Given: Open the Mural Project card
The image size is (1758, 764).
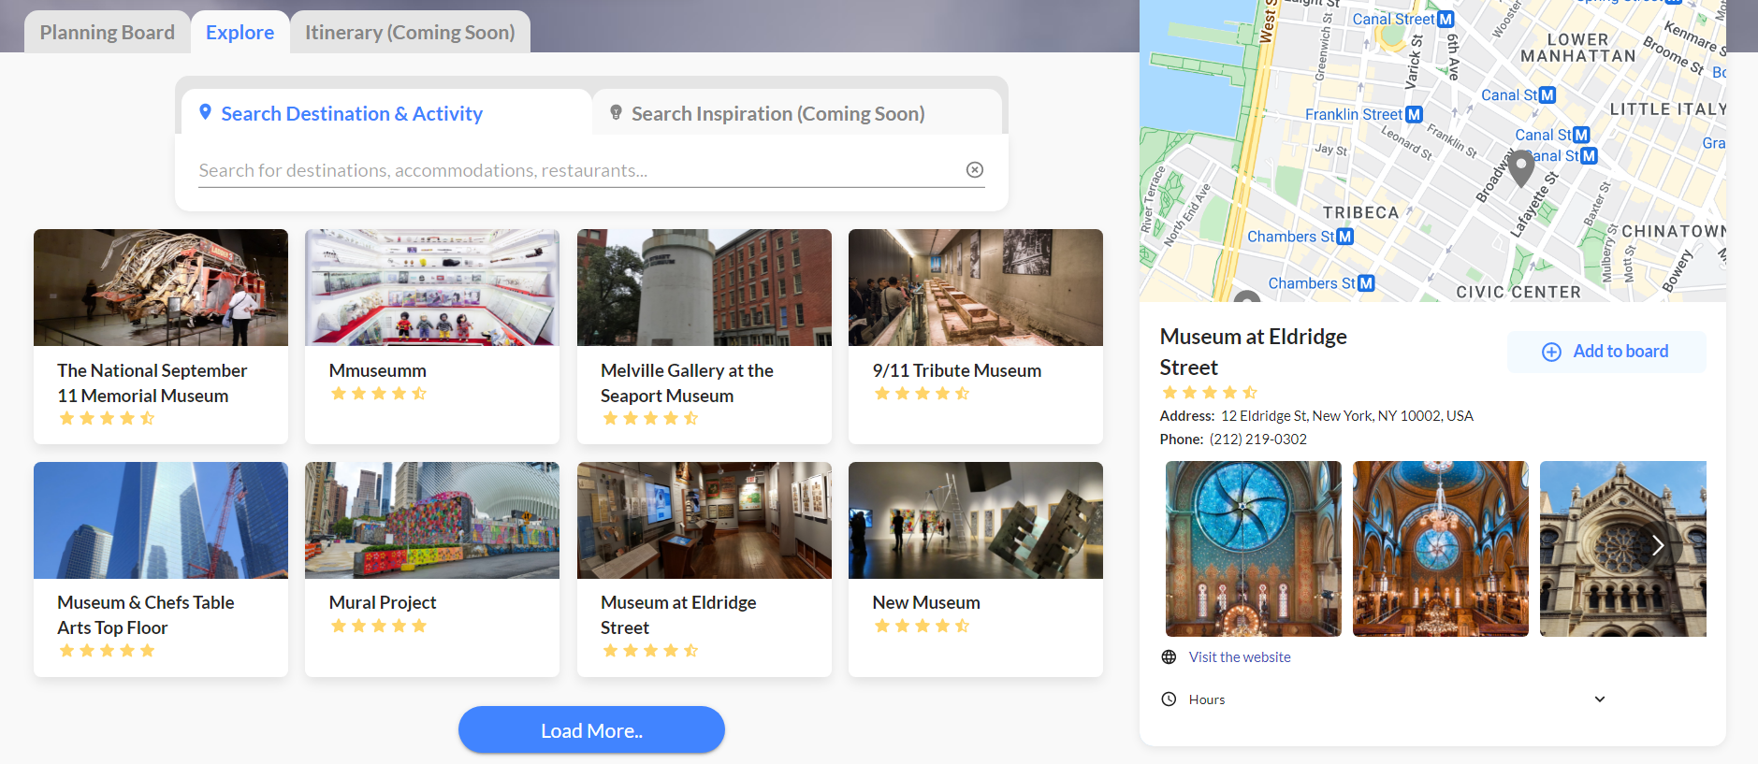Looking at the screenshot, I should click(431, 569).
